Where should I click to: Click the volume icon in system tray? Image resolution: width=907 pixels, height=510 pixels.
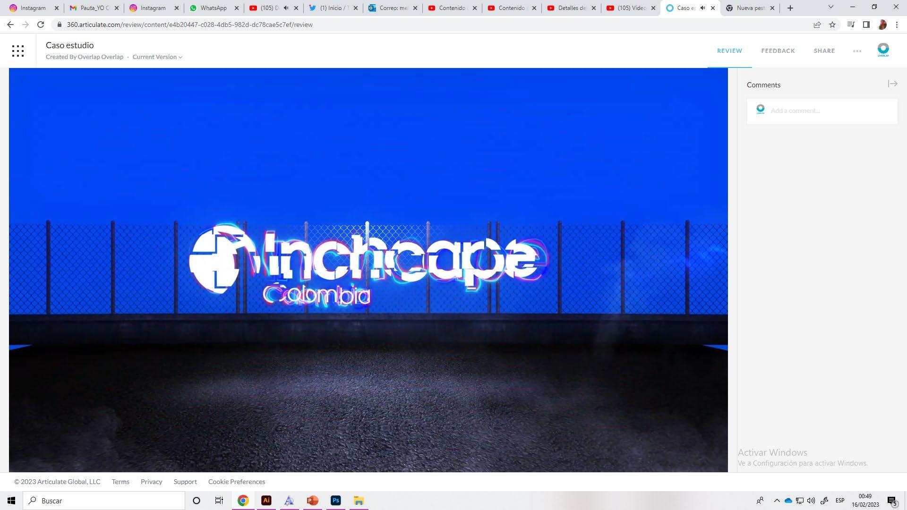(811, 501)
